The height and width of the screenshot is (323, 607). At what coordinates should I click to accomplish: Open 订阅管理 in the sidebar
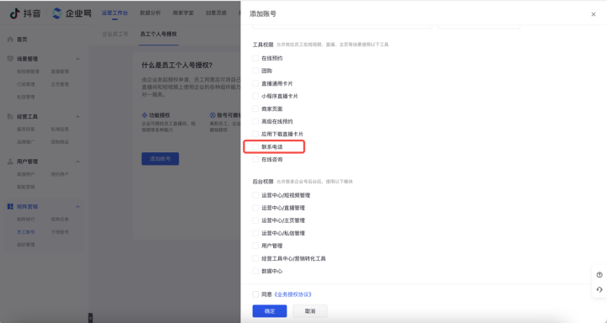[25, 84]
